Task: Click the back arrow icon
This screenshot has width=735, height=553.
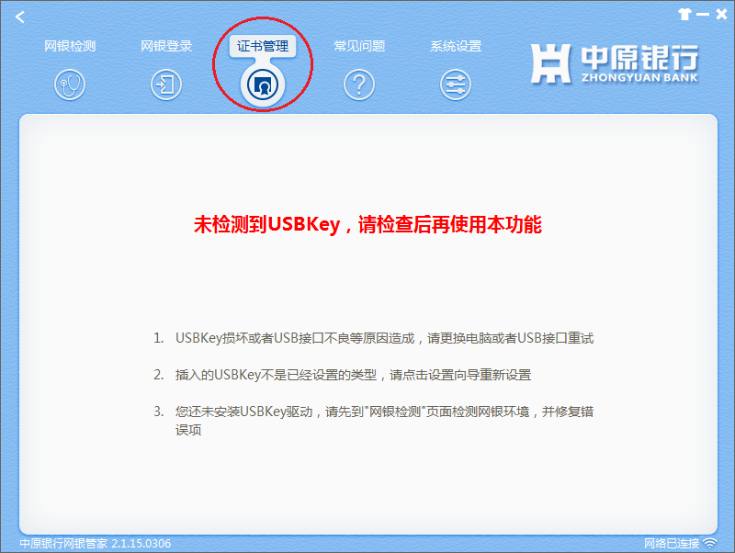Action: 19,17
